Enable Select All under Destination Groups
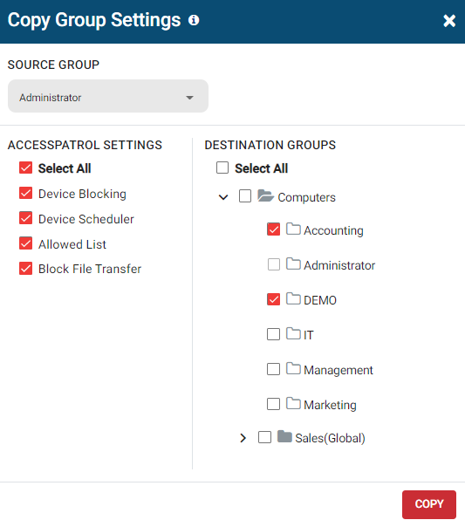Viewport: 465px width, 520px height. pos(222,168)
